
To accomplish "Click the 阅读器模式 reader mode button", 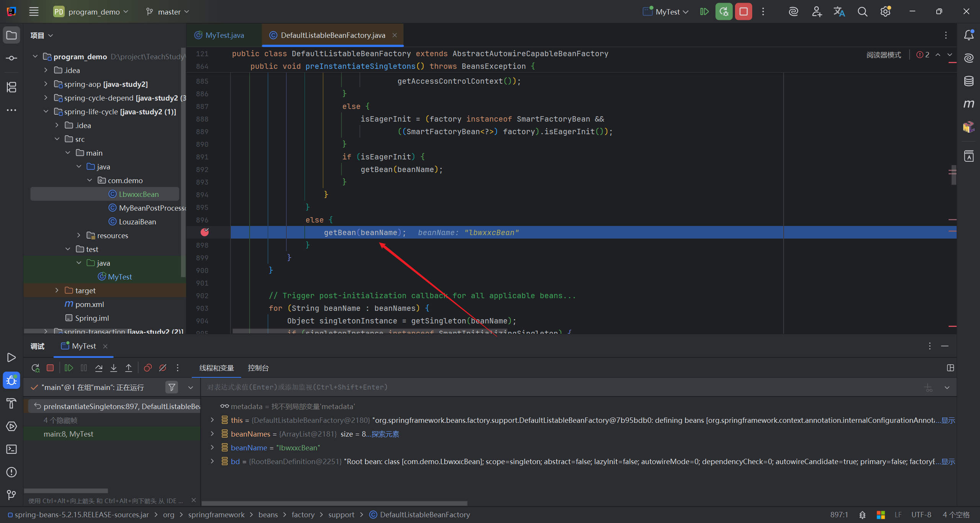I will tap(884, 55).
